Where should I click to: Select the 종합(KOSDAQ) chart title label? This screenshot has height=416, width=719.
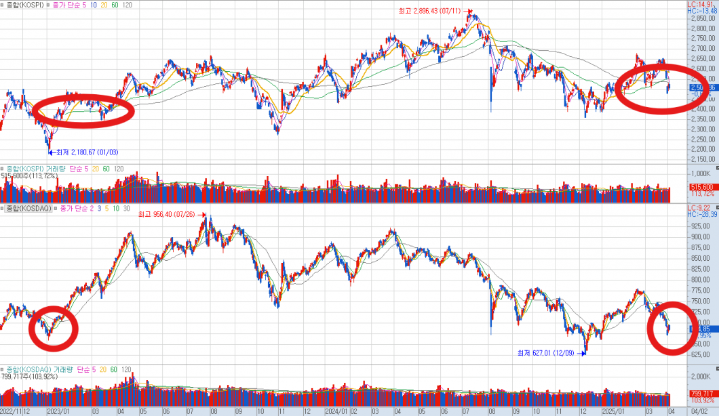27,208
